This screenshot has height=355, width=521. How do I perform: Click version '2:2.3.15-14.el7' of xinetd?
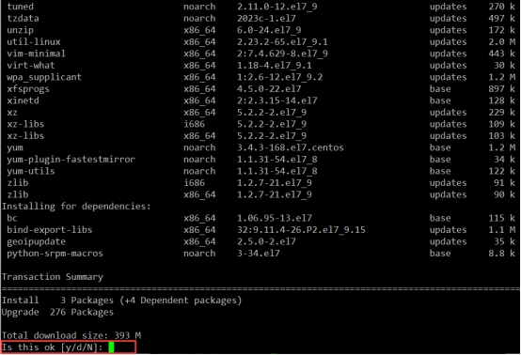277,100
